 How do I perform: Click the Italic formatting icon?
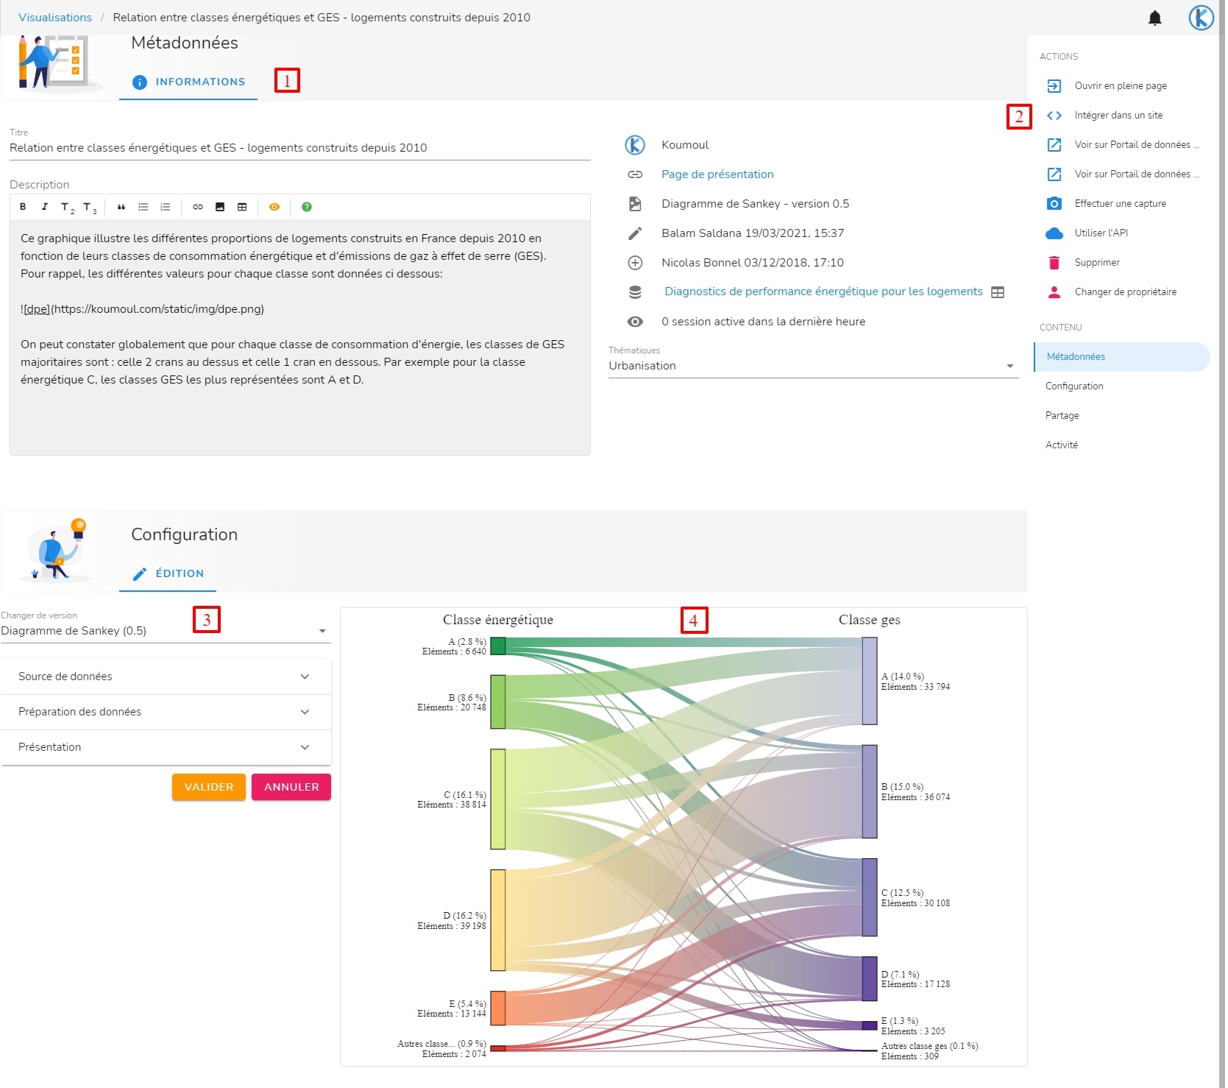click(x=44, y=207)
